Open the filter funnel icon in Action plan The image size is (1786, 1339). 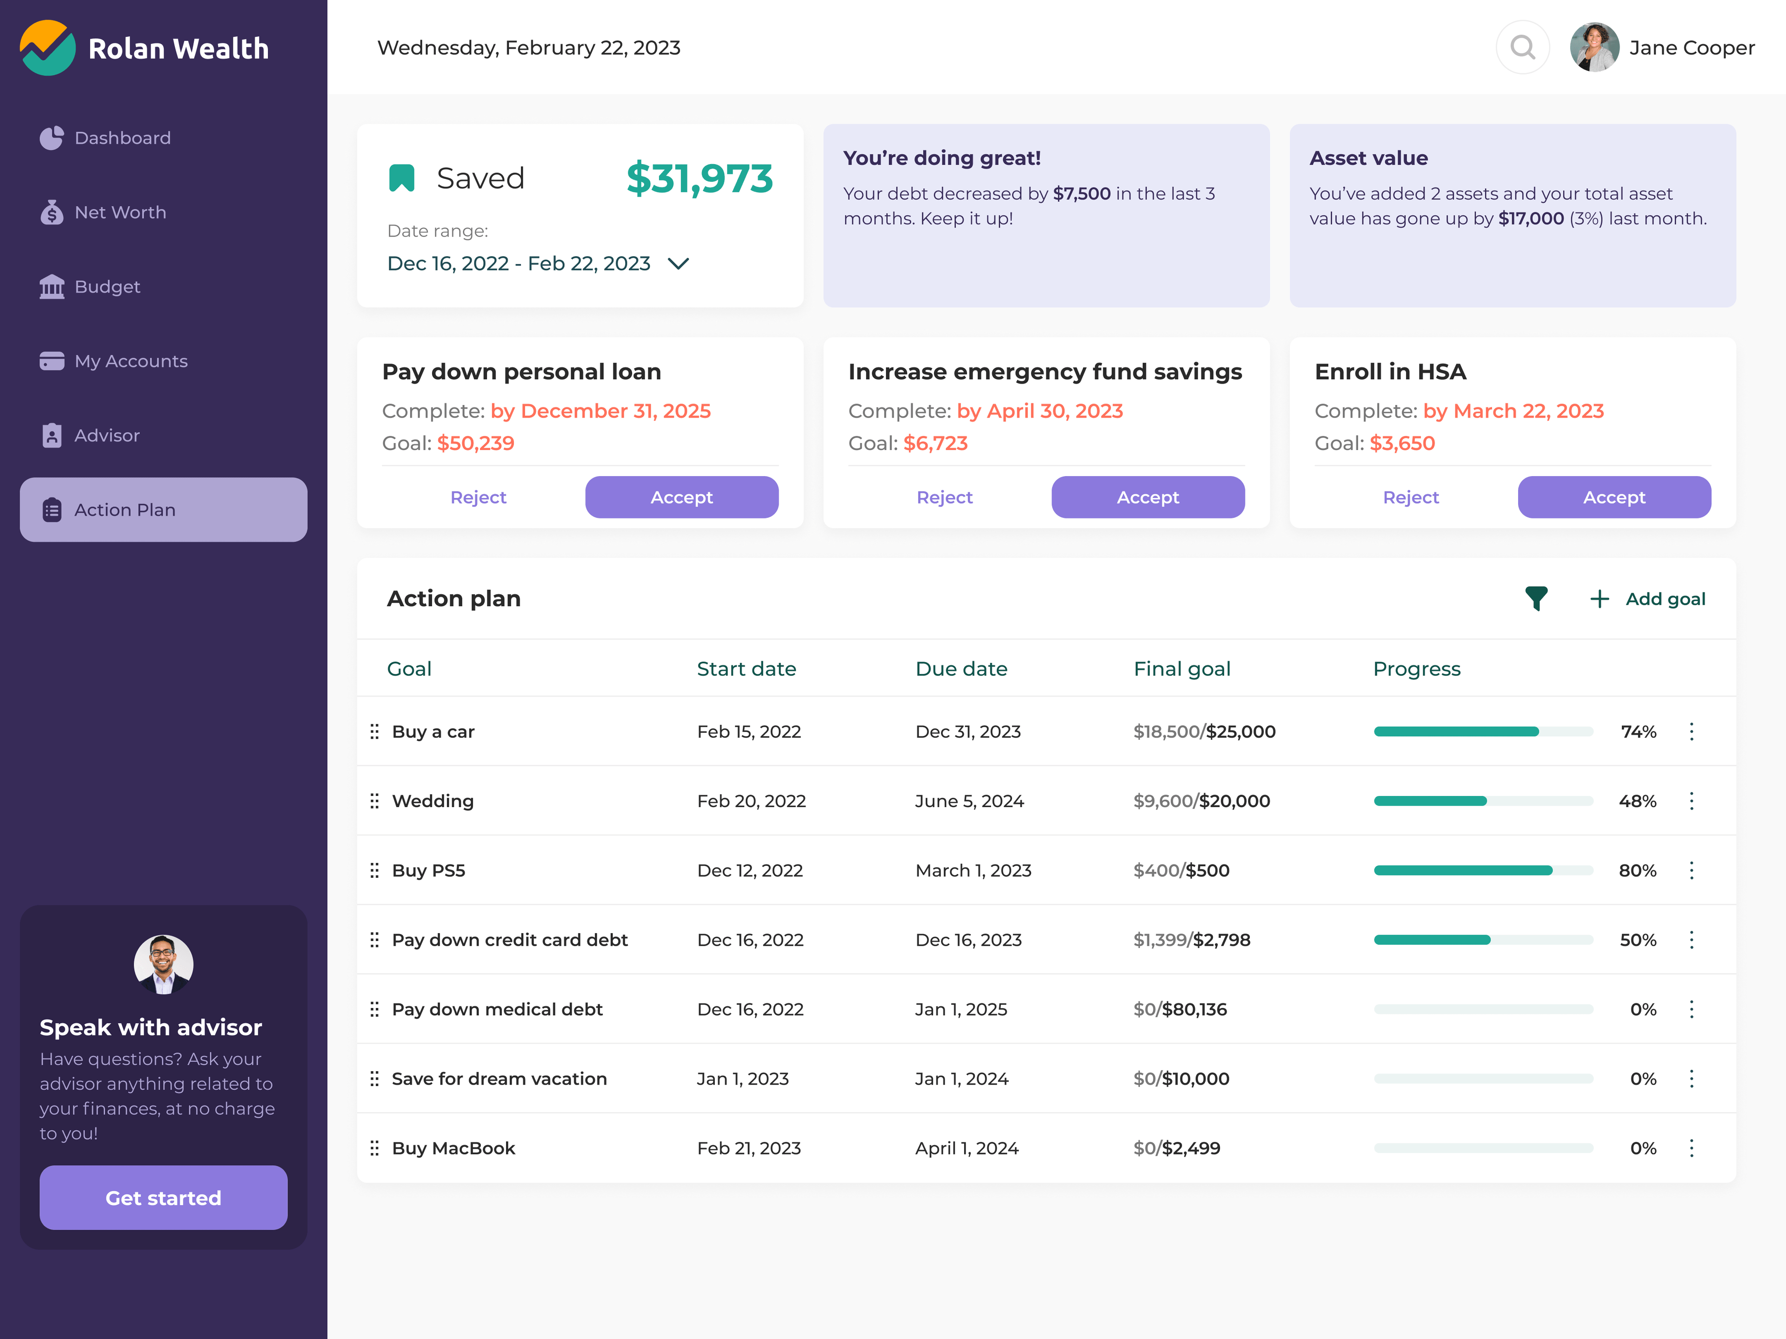[1536, 599]
